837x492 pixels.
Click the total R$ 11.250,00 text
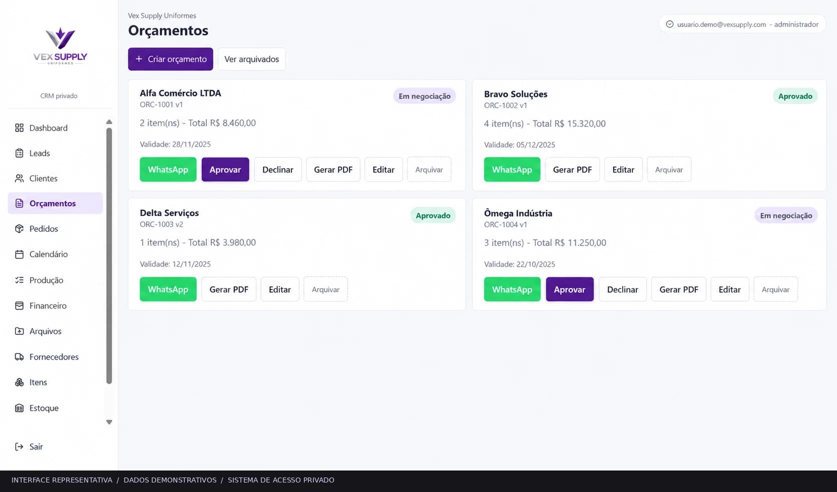point(570,243)
